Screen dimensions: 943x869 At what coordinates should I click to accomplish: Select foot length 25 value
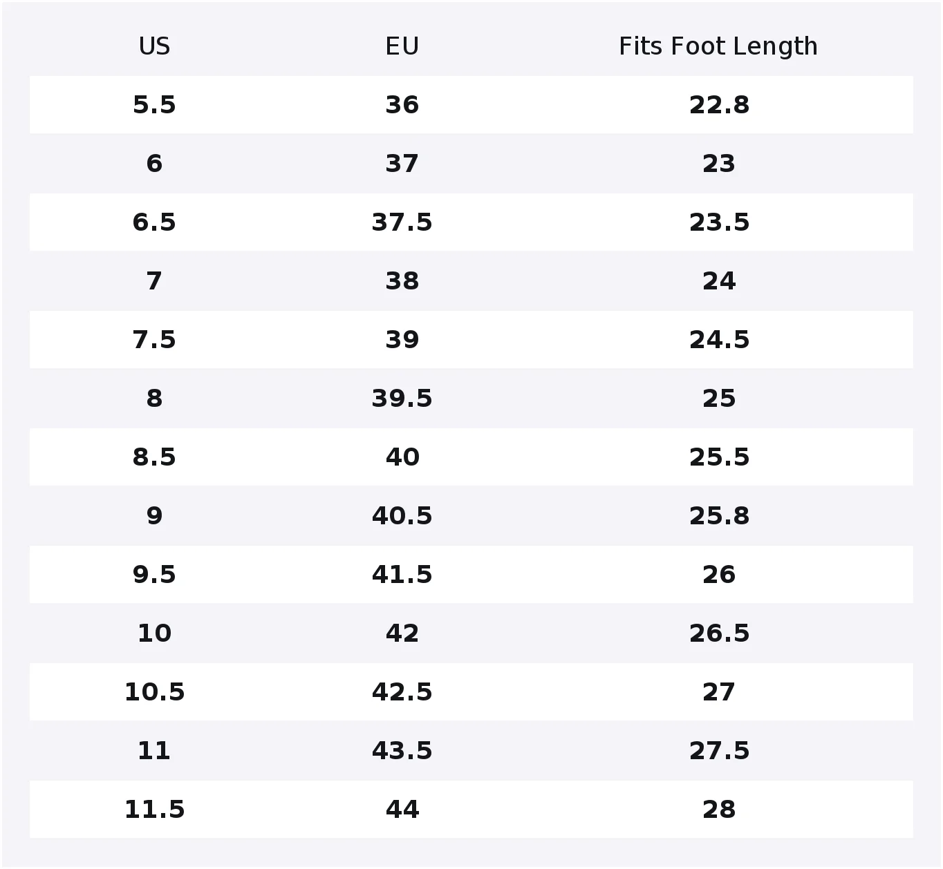[x=719, y=399]
